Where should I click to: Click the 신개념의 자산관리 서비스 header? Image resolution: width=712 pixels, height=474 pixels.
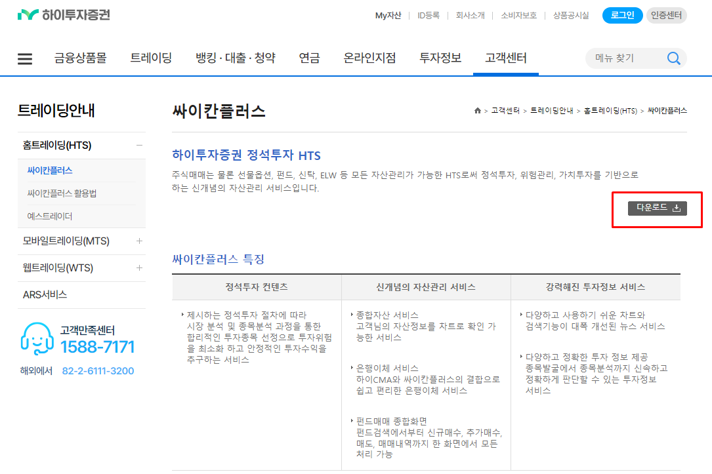coord(426,287)
